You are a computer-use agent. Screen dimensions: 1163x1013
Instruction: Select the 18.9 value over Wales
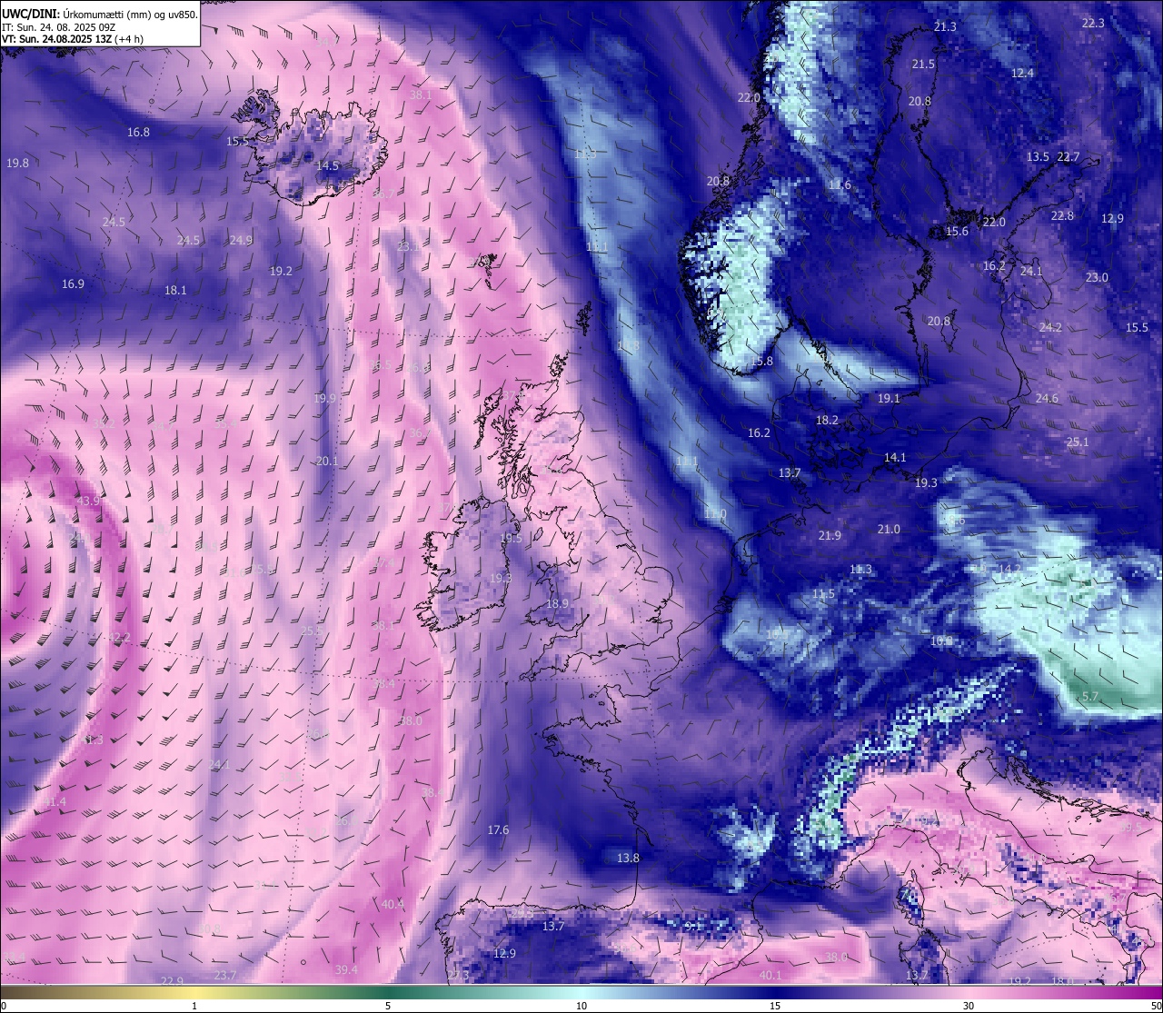click(557, 603)
